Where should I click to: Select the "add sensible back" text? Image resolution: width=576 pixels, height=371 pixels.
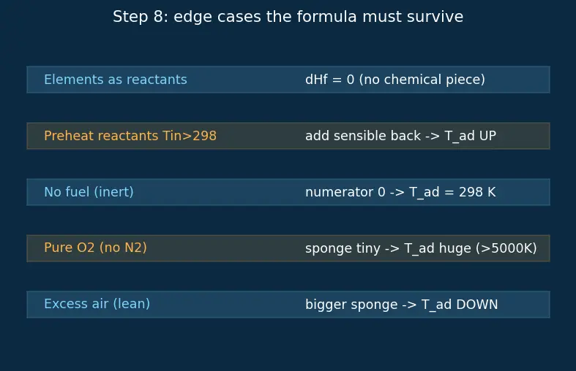click(362, 136)
